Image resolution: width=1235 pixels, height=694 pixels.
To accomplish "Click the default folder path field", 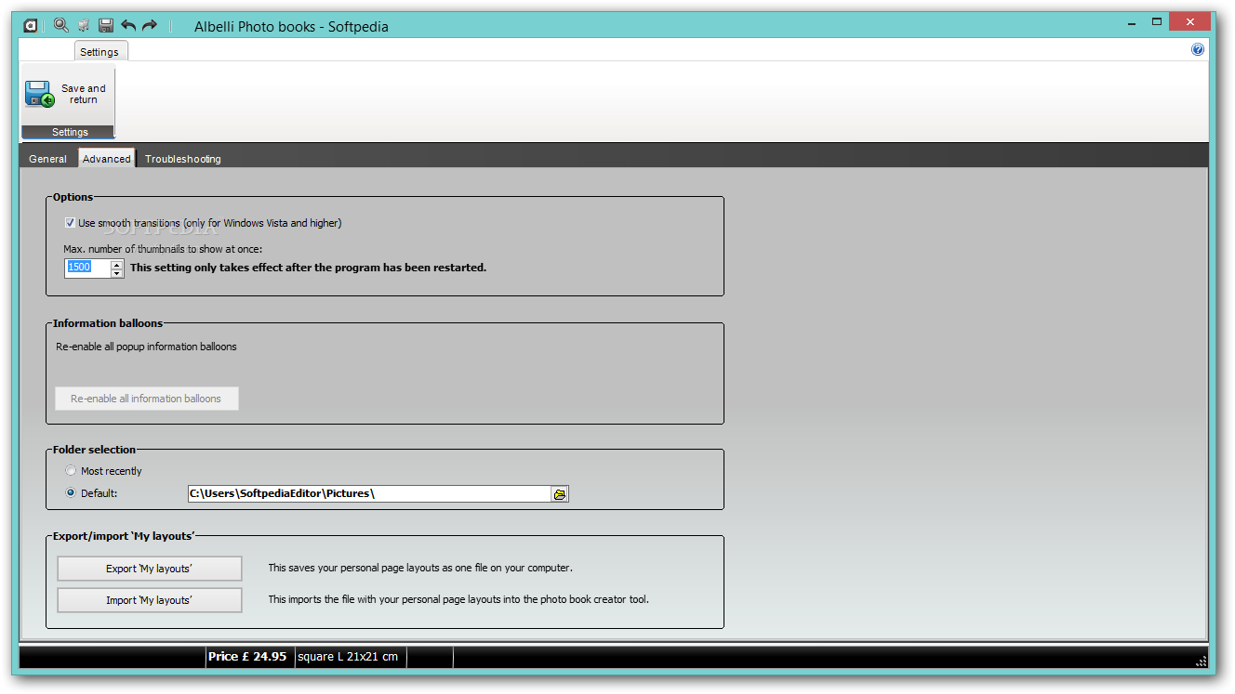I will [x=369, y=494].
